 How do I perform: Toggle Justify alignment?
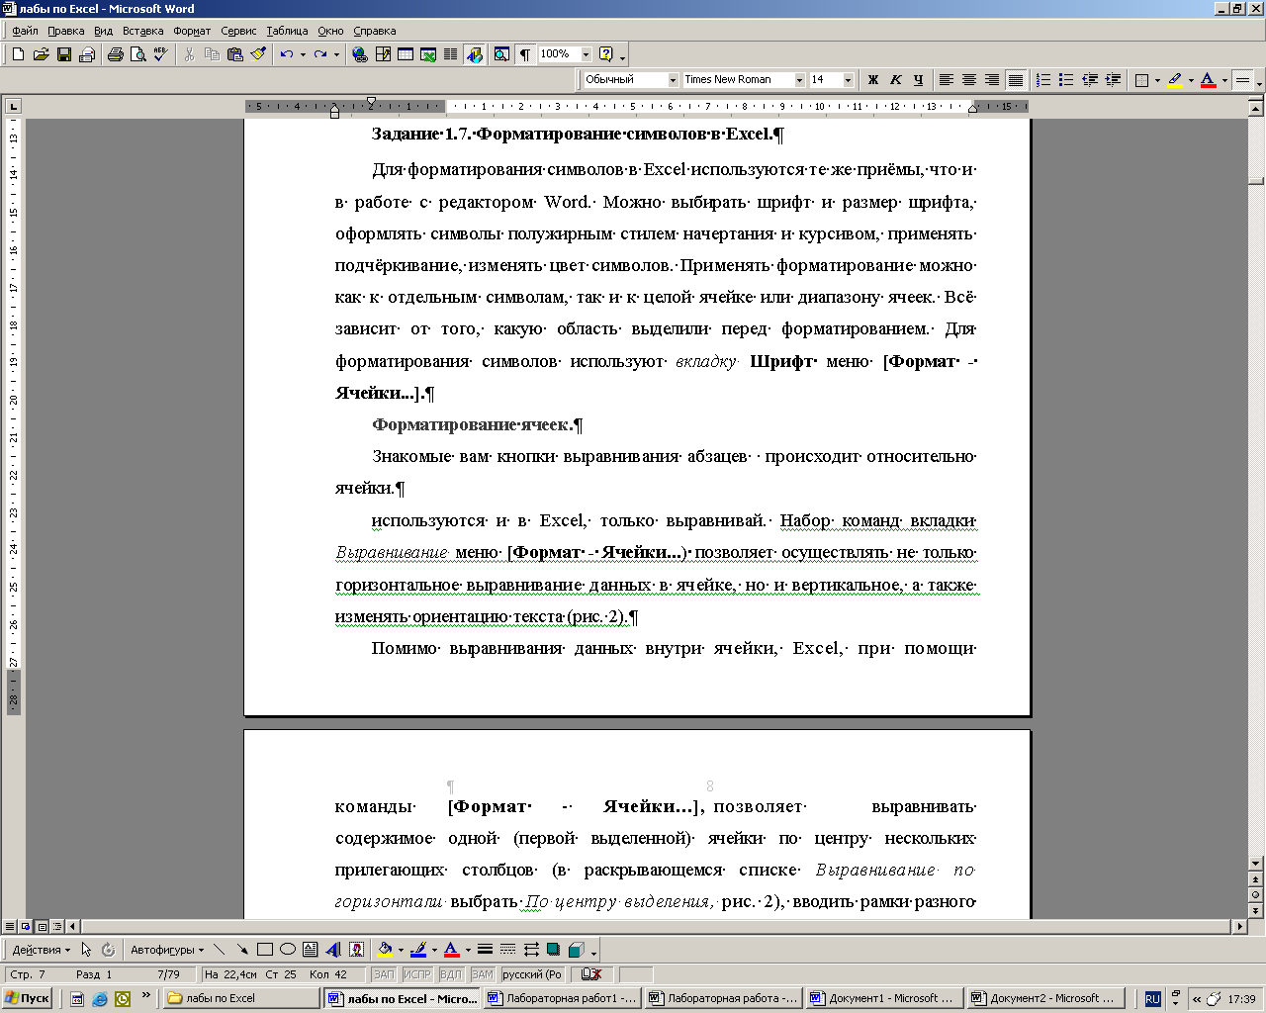[1016, 80]
